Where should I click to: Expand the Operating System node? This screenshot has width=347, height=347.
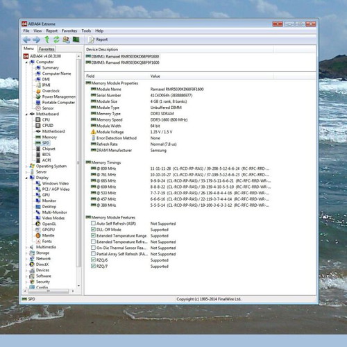coord(26,167)
